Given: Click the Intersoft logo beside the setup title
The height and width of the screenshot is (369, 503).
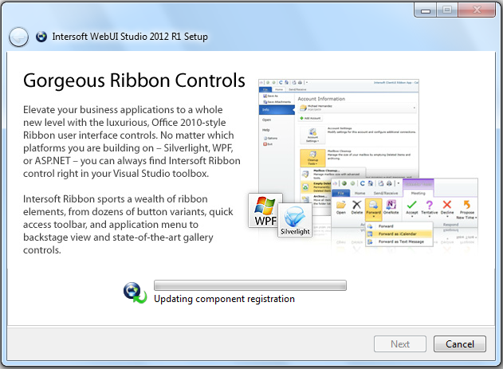Looking at the screenshot, I should coord(41,37).
